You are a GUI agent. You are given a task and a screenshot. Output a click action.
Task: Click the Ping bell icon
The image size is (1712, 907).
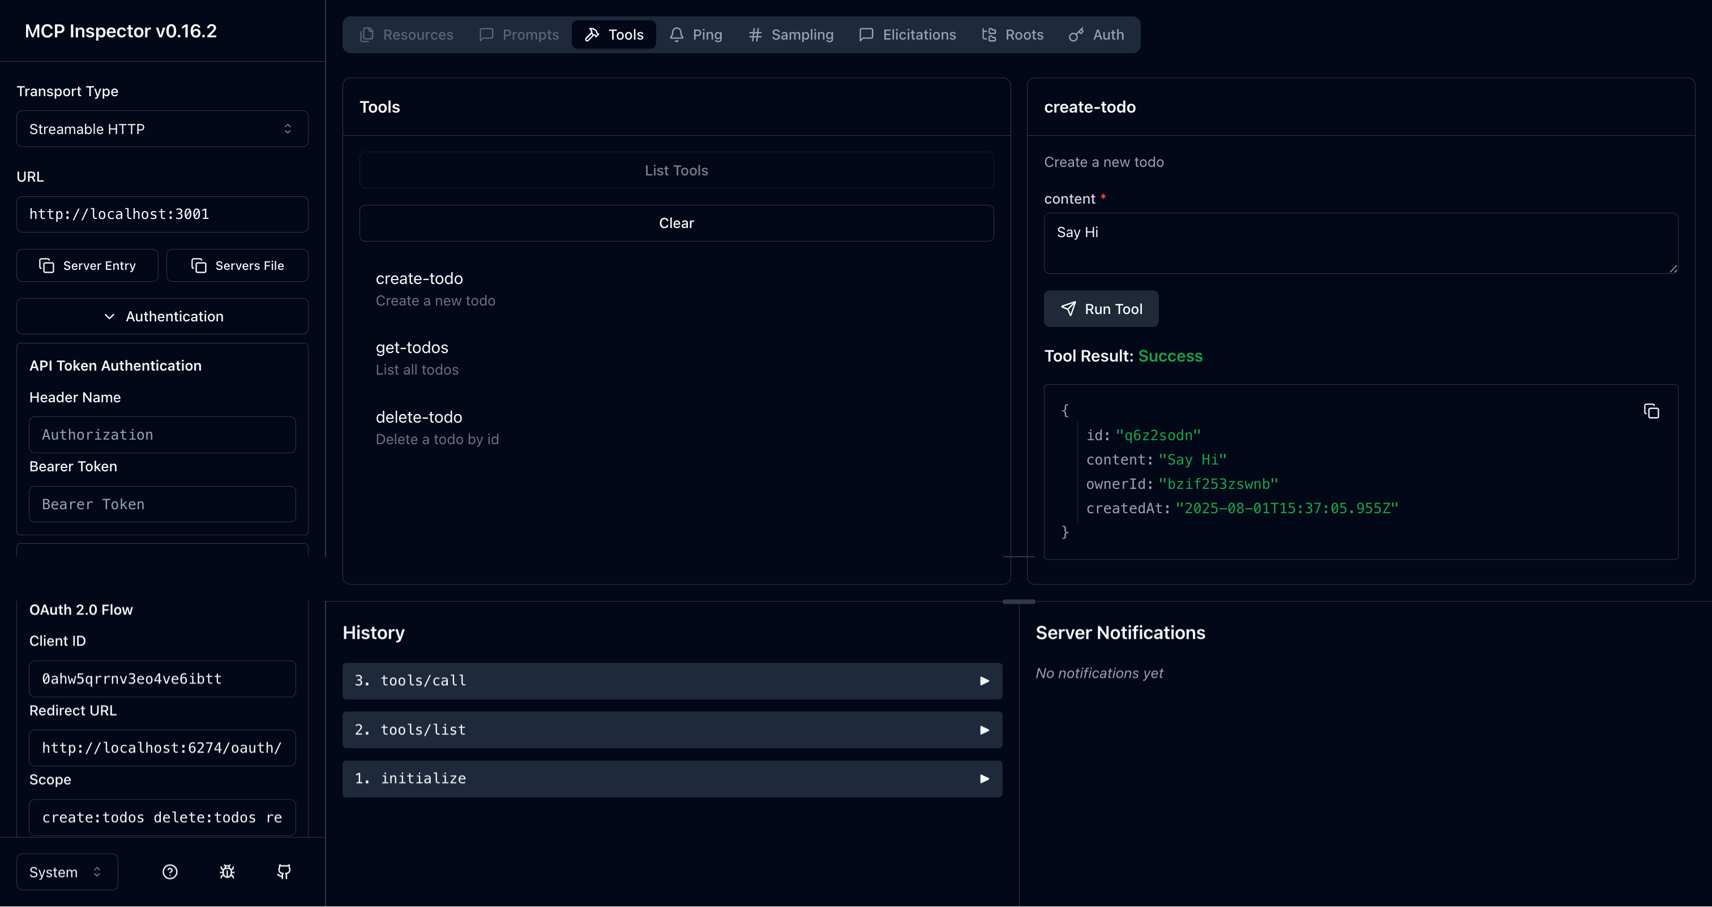(x=677, y=35)
